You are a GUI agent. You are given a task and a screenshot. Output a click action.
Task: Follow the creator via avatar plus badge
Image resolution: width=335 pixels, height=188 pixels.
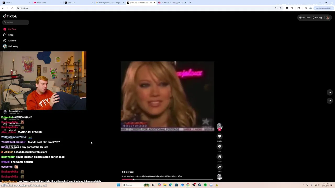pos(220,130)
